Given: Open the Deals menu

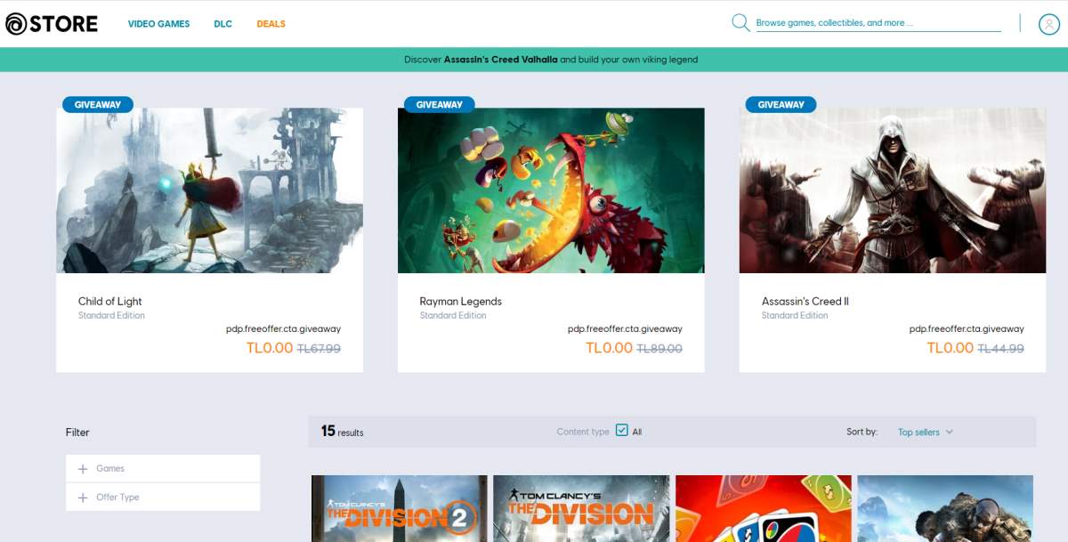Looking at the screenshot, I should pyautogui.click(x=271, y=24).
